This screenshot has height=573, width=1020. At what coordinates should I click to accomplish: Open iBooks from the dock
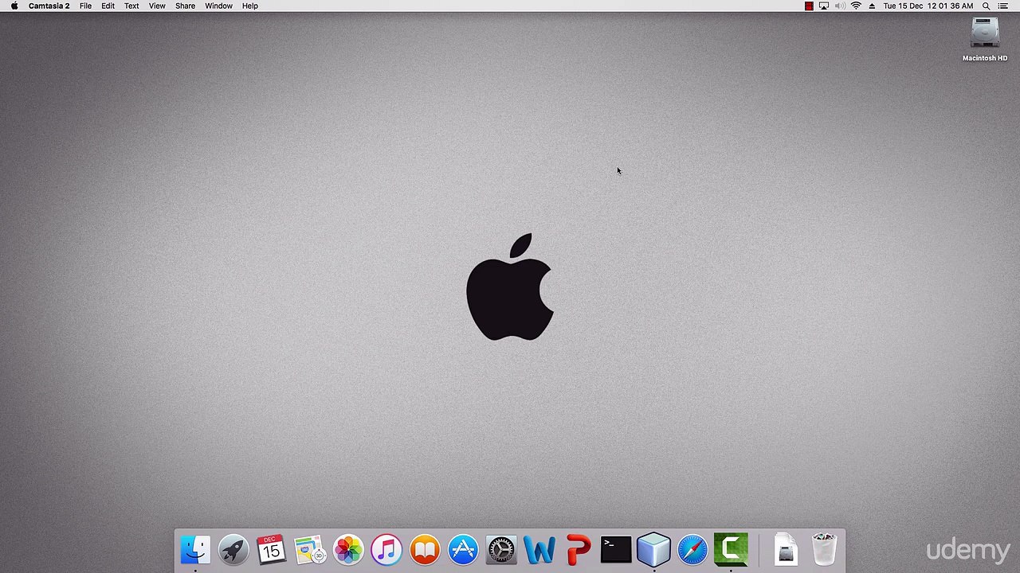click(425, 550)
